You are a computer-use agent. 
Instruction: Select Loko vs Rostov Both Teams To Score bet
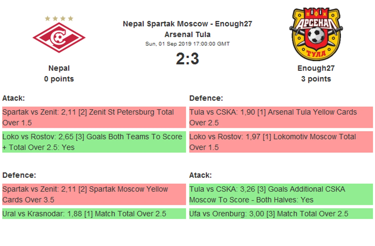94,142
